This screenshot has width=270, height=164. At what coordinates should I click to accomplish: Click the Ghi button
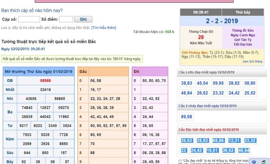point(83,19)
